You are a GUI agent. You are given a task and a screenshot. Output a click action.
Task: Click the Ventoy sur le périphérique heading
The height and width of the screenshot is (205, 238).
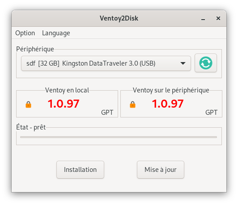tap(171, 90)
